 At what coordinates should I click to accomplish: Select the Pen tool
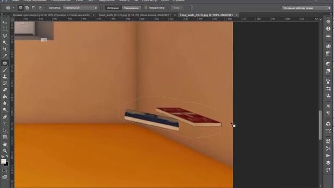[x=5, y=117]
